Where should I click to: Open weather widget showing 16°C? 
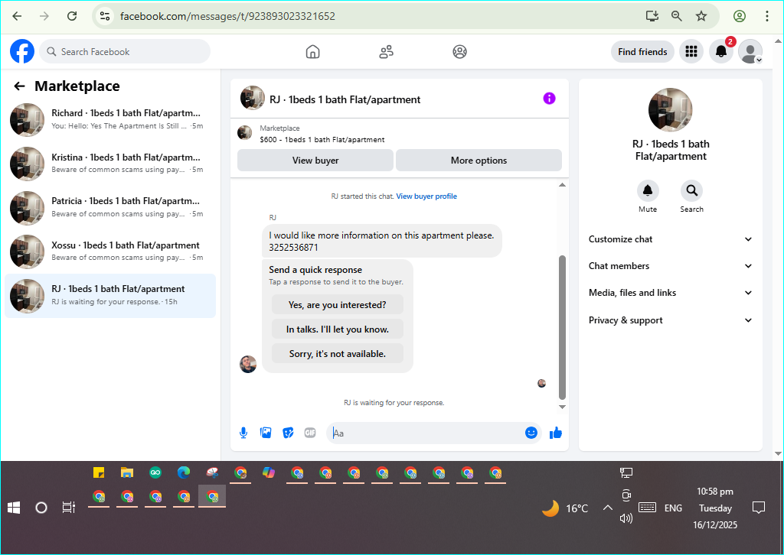click(565, 508)
